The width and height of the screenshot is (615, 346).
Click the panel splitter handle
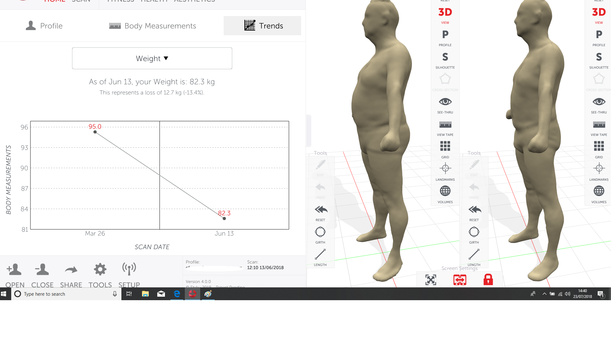tap(309, 131)
